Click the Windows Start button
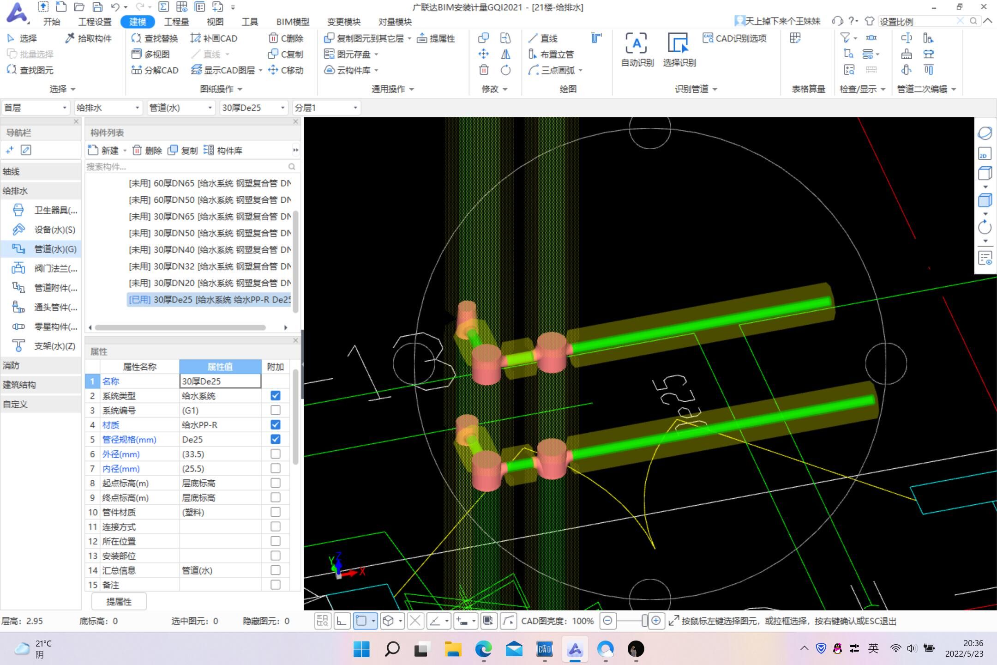This screenshot has width=997, height=665. (361, 649)
